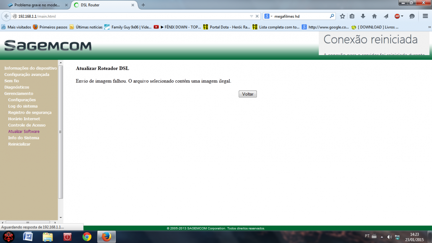Open the Últimas notícias feed bookmark
432x243 pixels.
(x=86, y=27)
